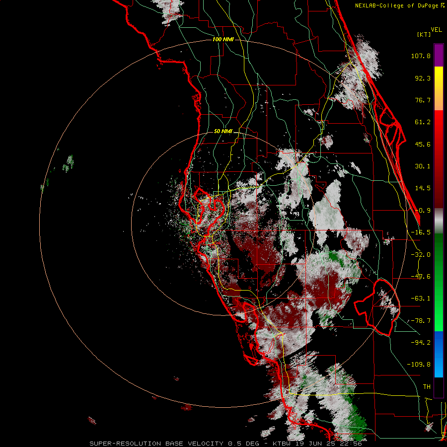Click the NEXLAB-College of DuPage watermark text
The width and height of the screenshot is (447, 447).
coord(399,5)
